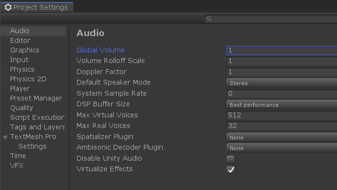Click the Ambisonic Decoder Plugin label
Image resolution: width=337 pixels, height=190 pixels.
tap(120, 148)
